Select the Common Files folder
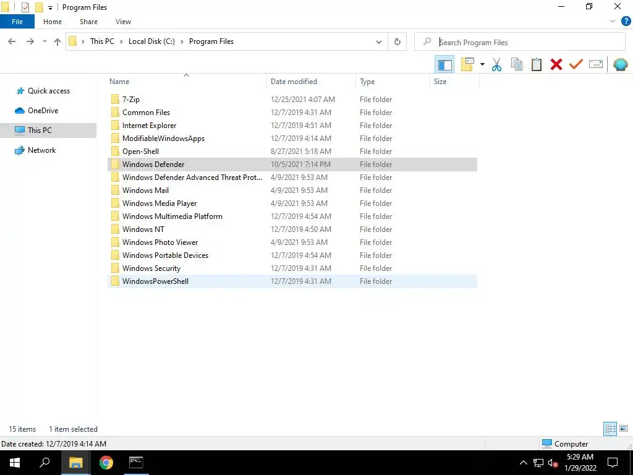 coord(292,113)
